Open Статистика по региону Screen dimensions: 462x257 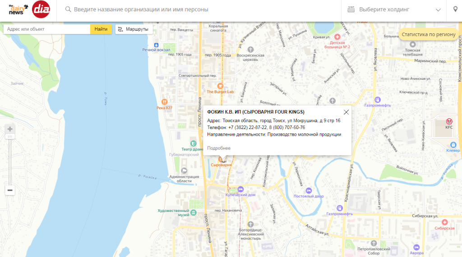coord(429,34)
